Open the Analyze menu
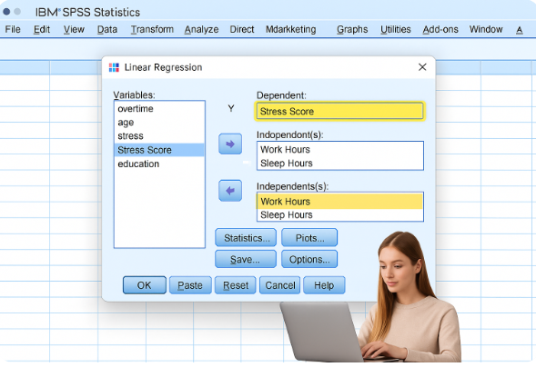The height and width of the screenshot is (367, 536). [201, 29]
